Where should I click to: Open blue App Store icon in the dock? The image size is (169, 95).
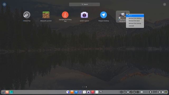coord(76,92)
